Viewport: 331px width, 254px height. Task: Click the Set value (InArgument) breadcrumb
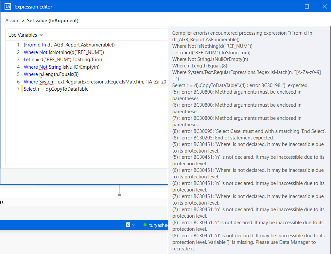(x=53, y=21)
